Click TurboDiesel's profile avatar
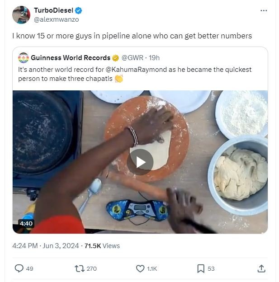 click(x=21, y=15)
